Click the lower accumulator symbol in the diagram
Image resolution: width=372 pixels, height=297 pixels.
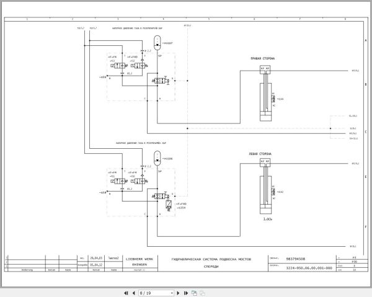click(x=157, y=158)
